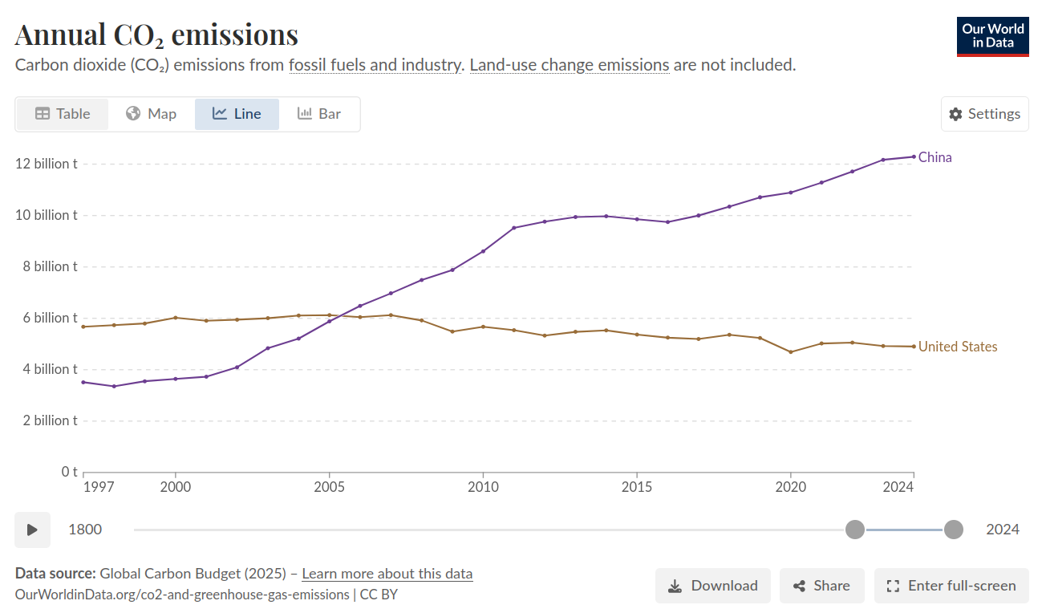Click the United States series label
Screen dimensions: 1042x613
tap(957, 347)
